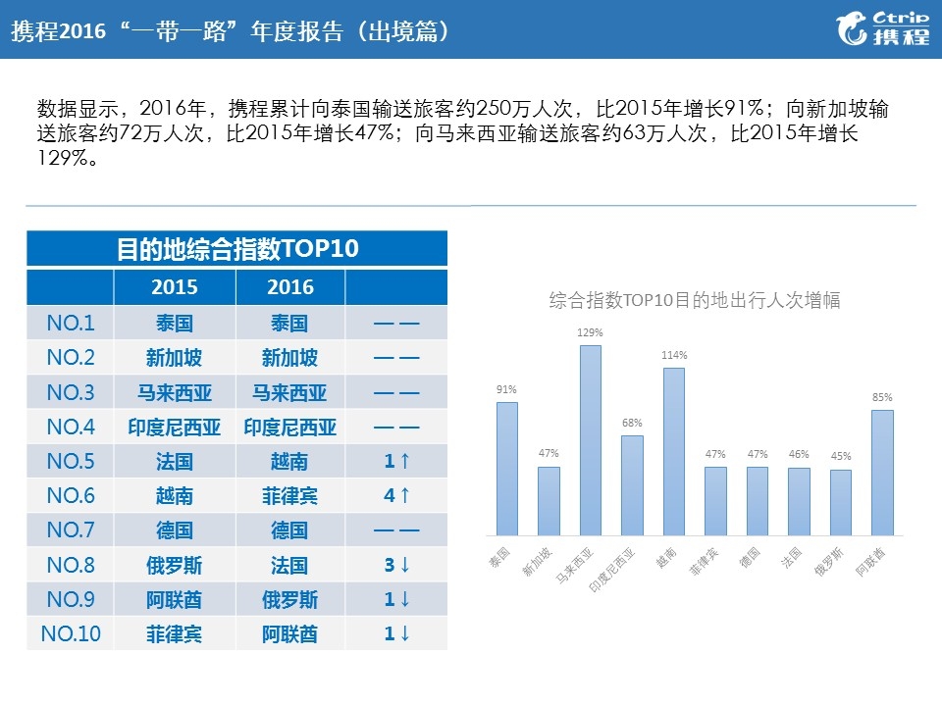
Task: Select 印度尼西亚 in the 2016 column
Action: tap(289, 428)
